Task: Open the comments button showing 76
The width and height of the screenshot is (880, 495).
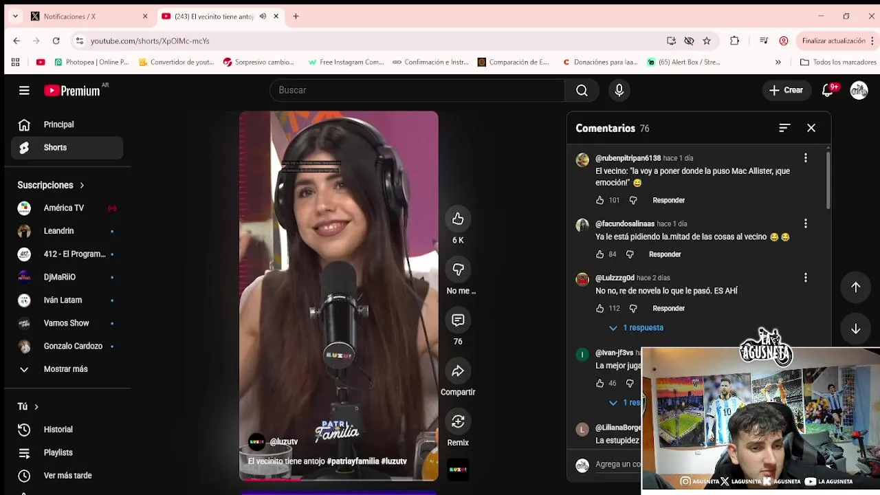Action: pos(458,320)
